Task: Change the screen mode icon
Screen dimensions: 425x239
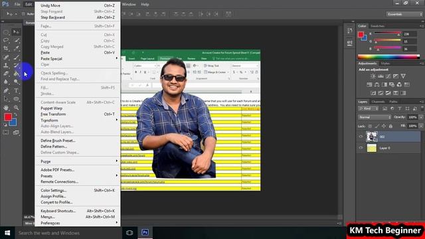Action: pyautogui.click(x=16, y=132)
